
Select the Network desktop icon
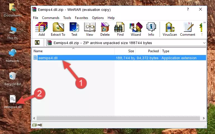click(13, 56)
